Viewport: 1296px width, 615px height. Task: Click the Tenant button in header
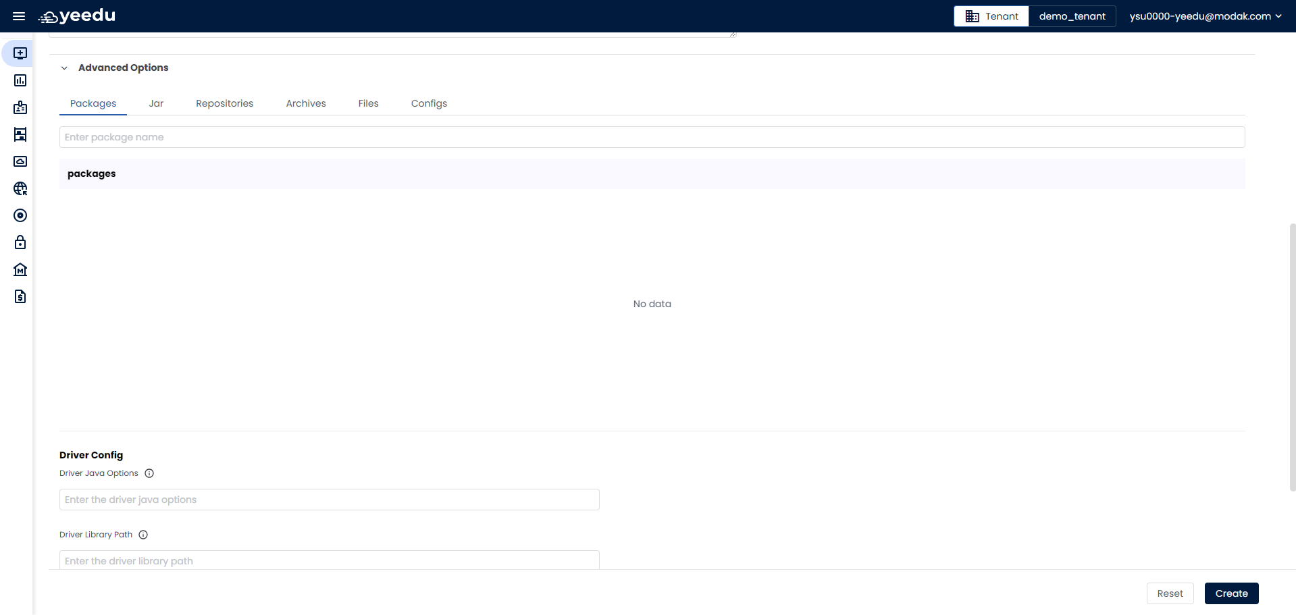[991, 16]
